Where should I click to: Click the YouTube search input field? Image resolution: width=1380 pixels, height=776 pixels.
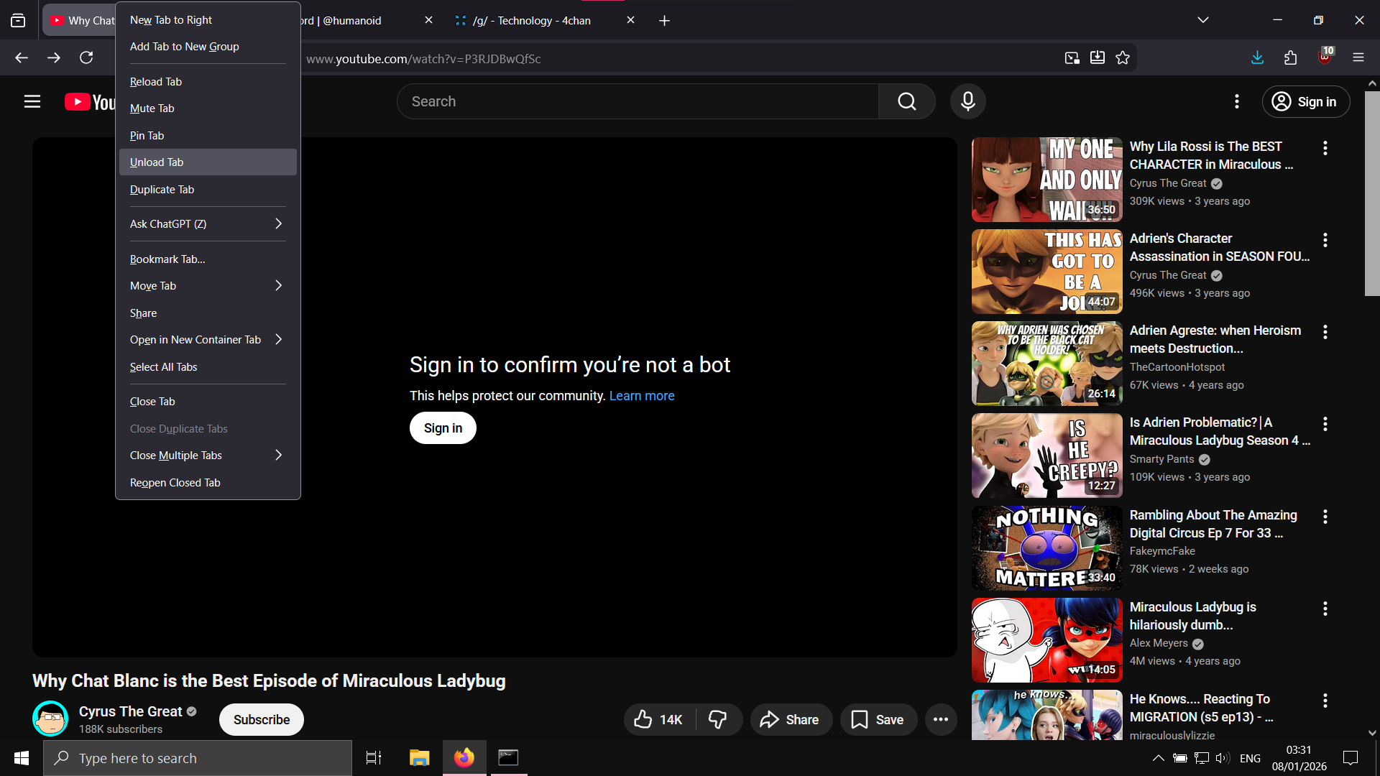[x=637, y=101]
